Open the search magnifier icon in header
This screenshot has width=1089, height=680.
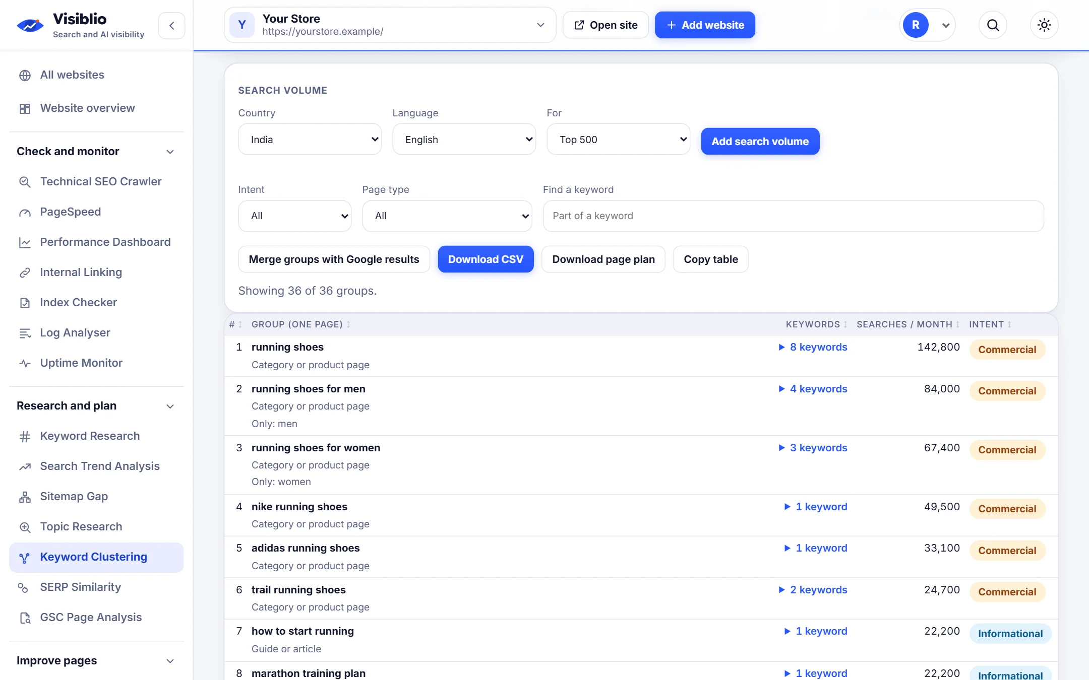[x=993, y=25]
